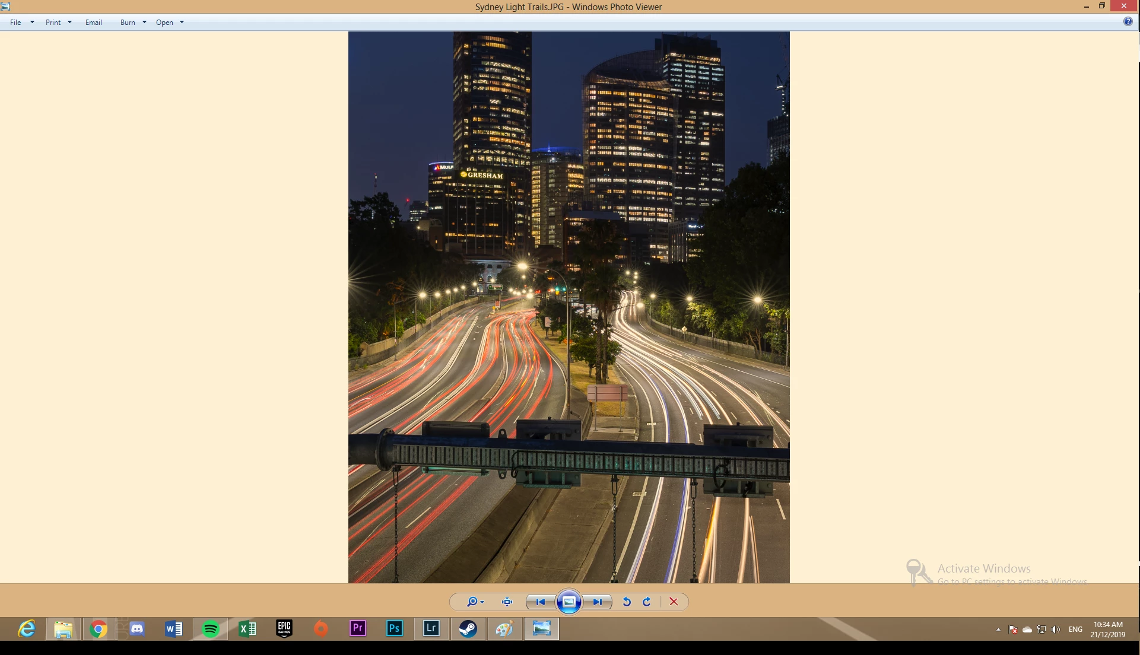Show hidden system tray icons
Image resolution: width=1140 pixels, height=655 pixels.
click(998, 629)
